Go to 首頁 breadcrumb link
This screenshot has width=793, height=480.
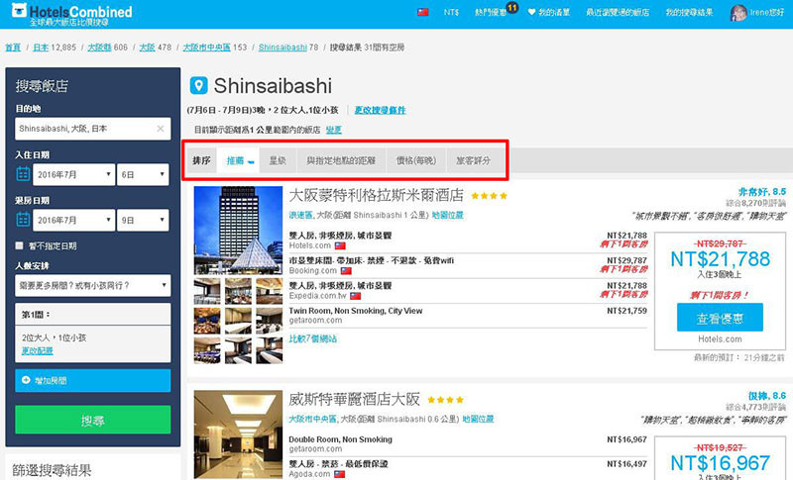coord(13,48)
